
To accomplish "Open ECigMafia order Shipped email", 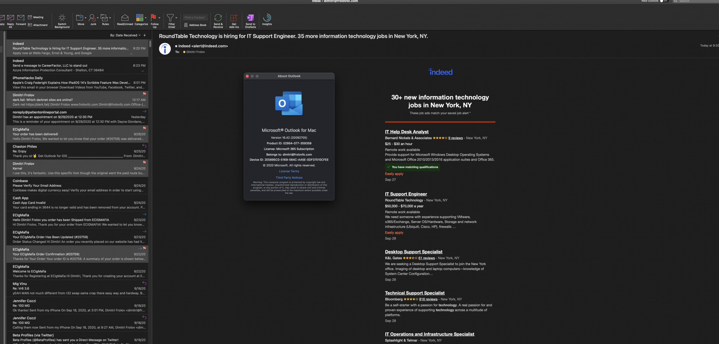I will (77, 220).
